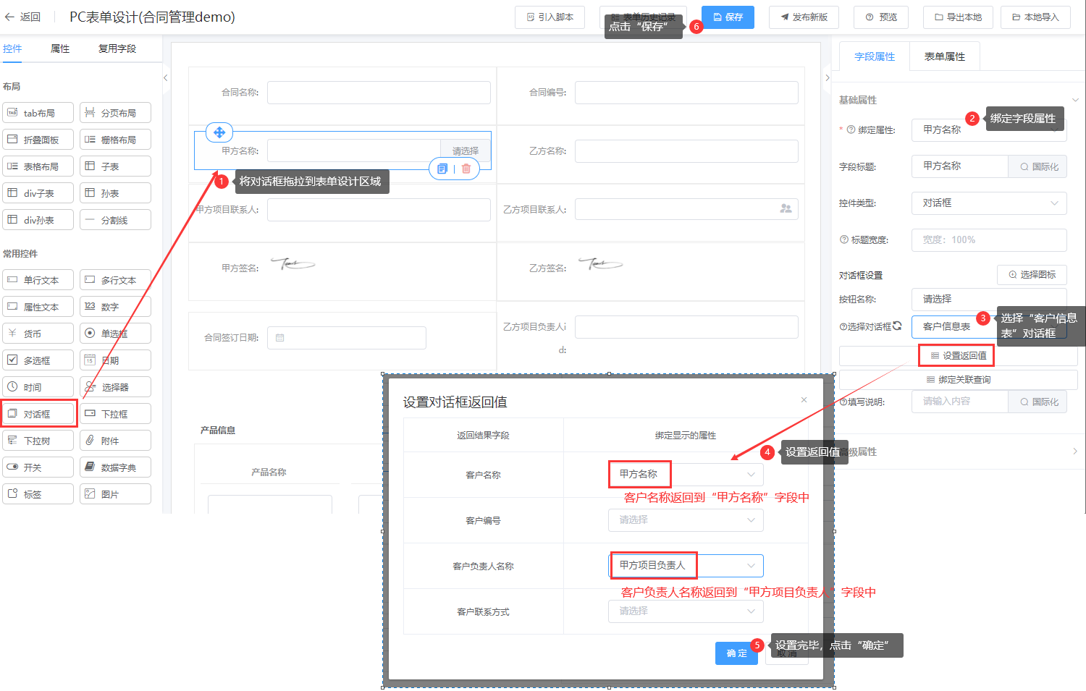The image size is (1086, 691).
Task: Pick the 单选框 radio control
Action: coord(115,334)
